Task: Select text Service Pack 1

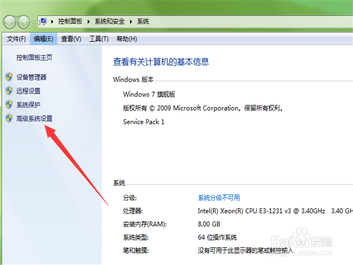Action: click(144, 122)
